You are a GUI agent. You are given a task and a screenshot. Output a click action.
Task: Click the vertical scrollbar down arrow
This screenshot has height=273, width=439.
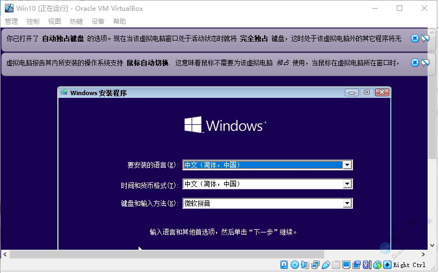pos(432,245)
